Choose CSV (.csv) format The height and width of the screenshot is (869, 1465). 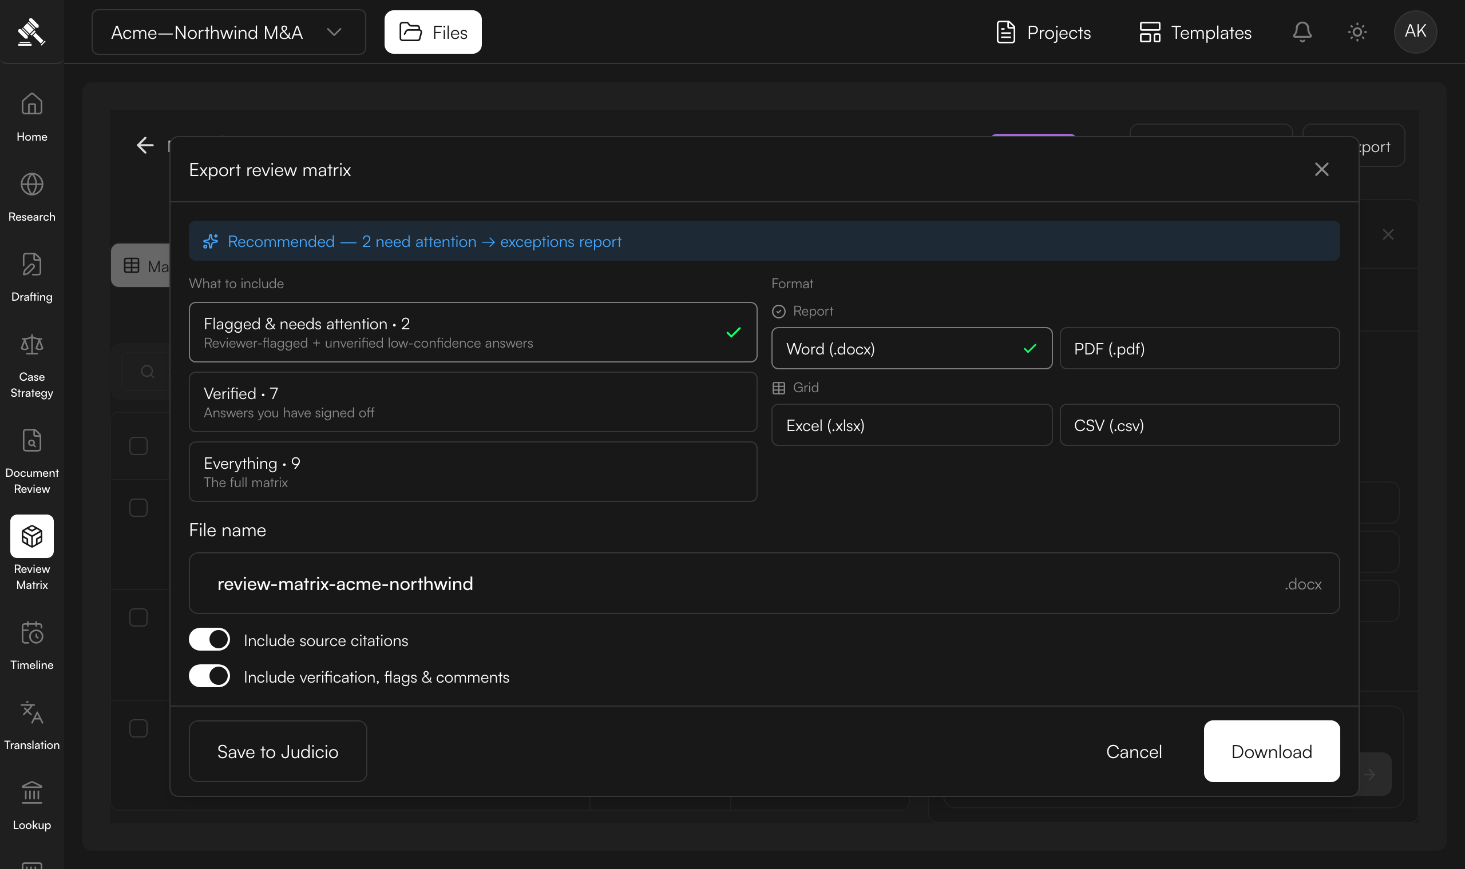1199,425
